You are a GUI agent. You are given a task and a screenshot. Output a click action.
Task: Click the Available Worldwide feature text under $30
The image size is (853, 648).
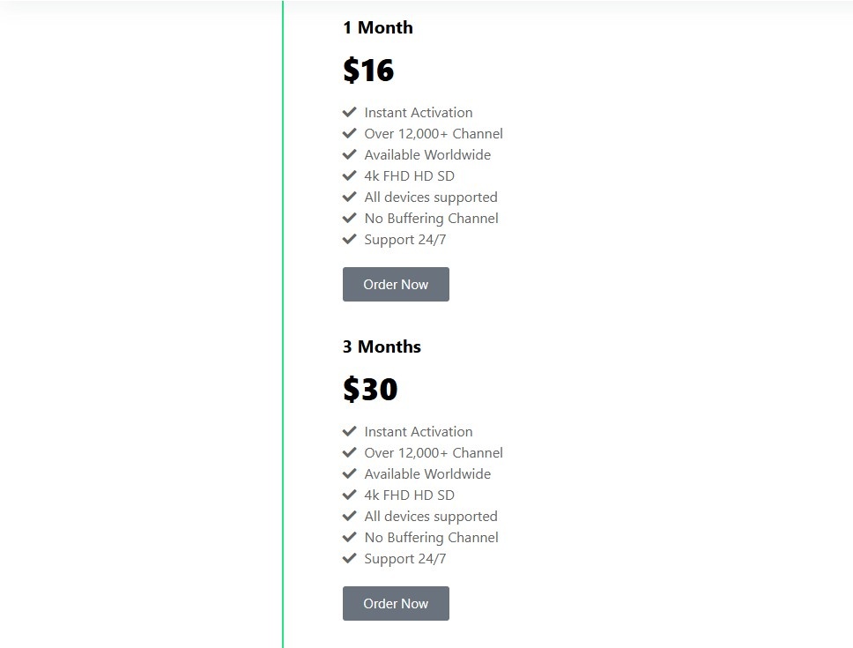point(427,473)
